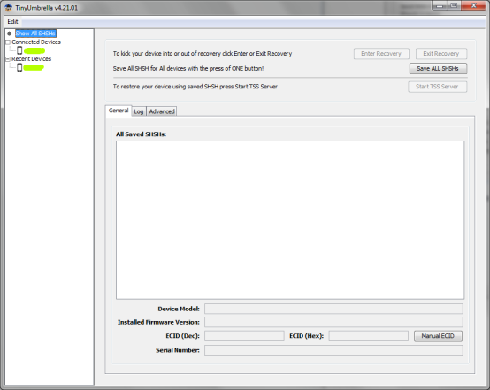Click the bullet icon beside Show All SHSHs
490x390 pixels.
tap(10, 34)
